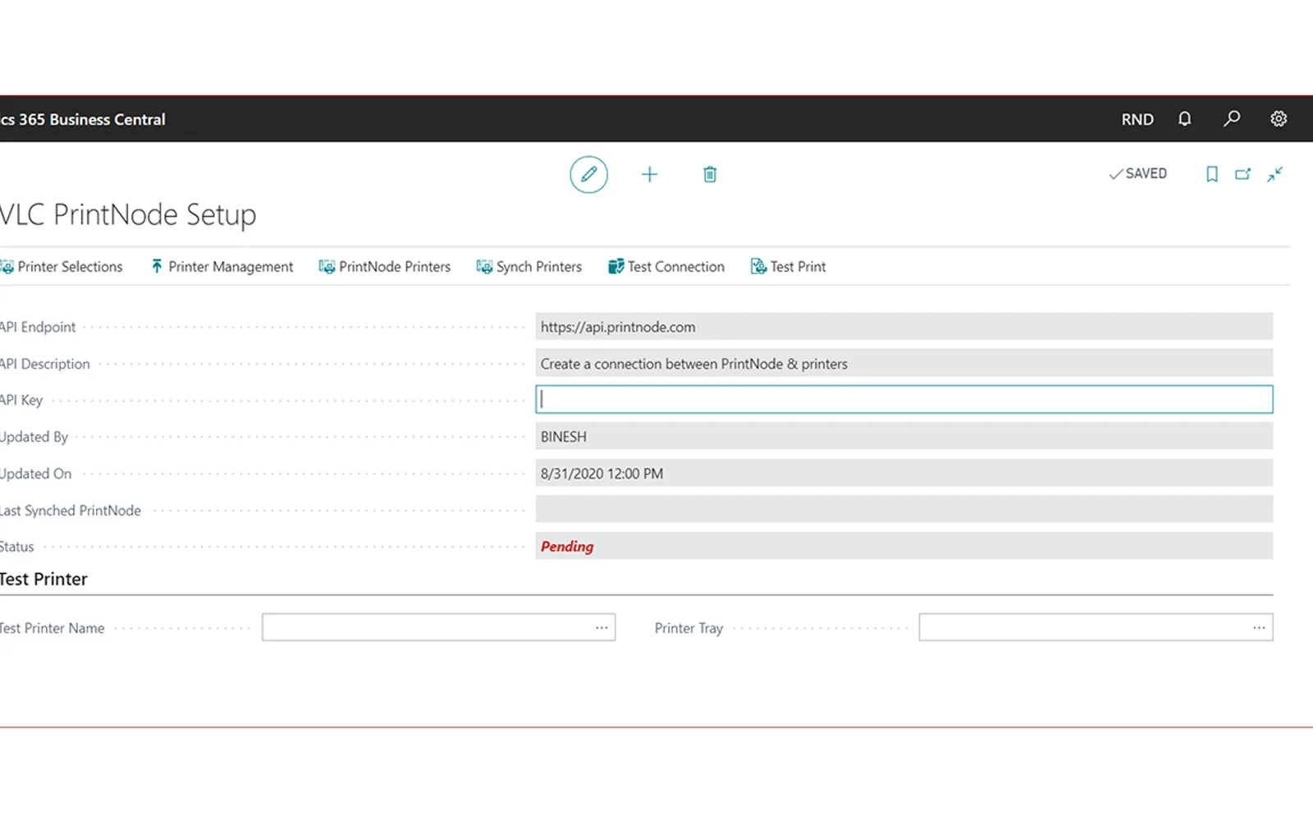
Task: Collapse the Test Printer section header
Action: click(43, 579)
